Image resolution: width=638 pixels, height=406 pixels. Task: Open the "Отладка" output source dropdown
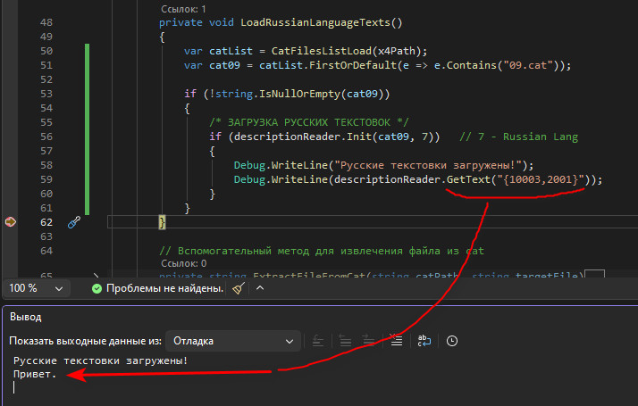(x=233, y=341)
